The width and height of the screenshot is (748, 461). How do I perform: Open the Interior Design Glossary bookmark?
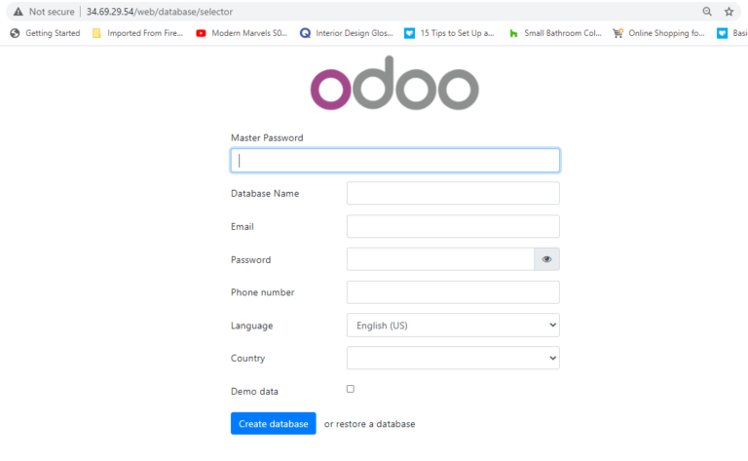tap(346, 32)
